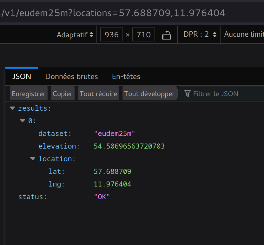Click the Enregistrer button
Screen dimensions: 264x245
coord(29,93)
